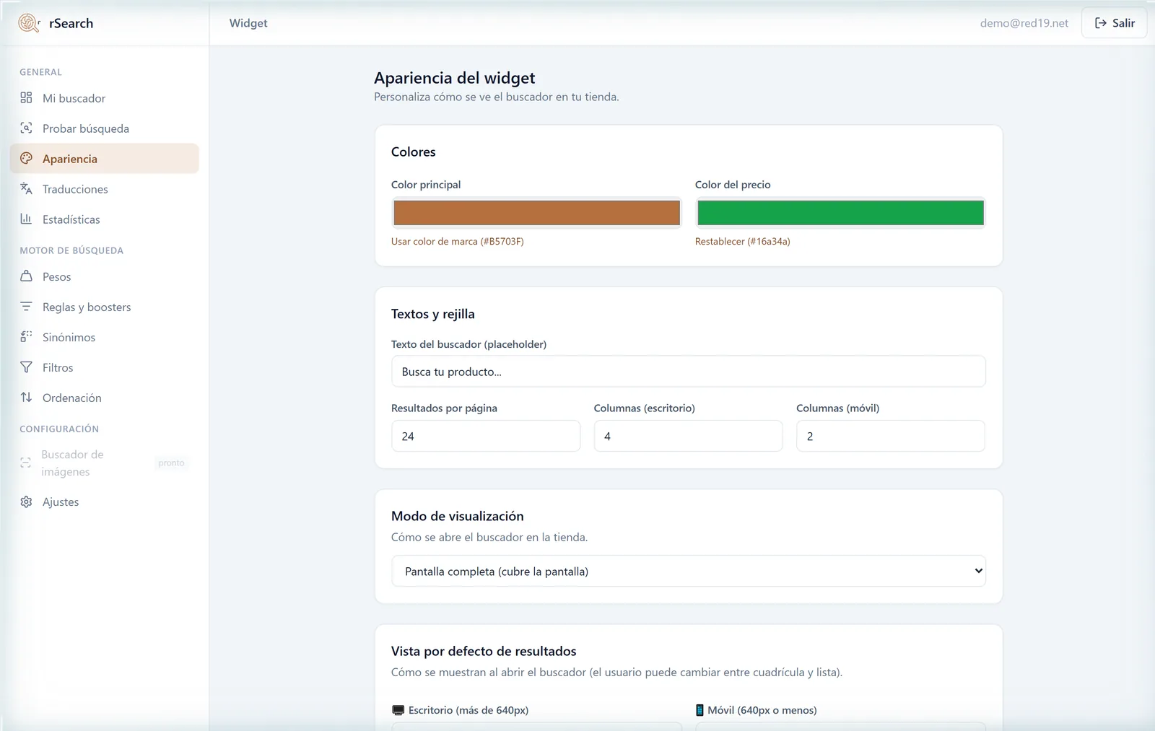Expand the Modo de visualización dropdown
Screen dimensions: 1155x731
[689, 571]
